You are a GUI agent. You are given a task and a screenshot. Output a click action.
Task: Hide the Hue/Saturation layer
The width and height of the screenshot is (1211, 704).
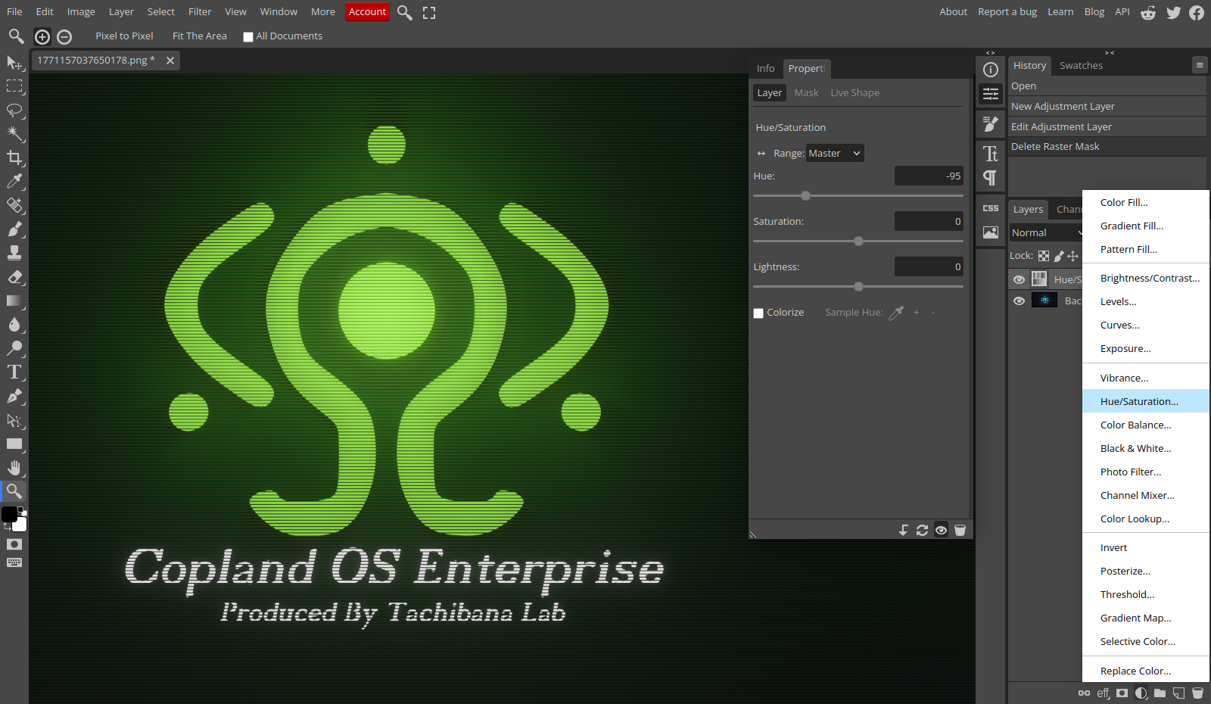[x=1020, y=279]
